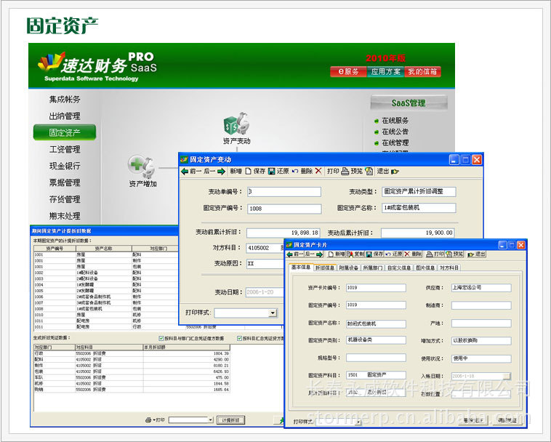551x442 pixels.
Task: Select 固定资产 in left sidebar
Action: (65, 132)
